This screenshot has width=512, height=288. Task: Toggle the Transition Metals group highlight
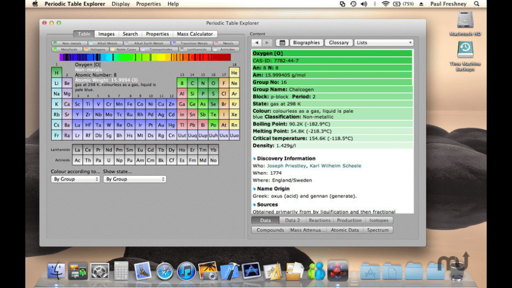tap(192, 43)
